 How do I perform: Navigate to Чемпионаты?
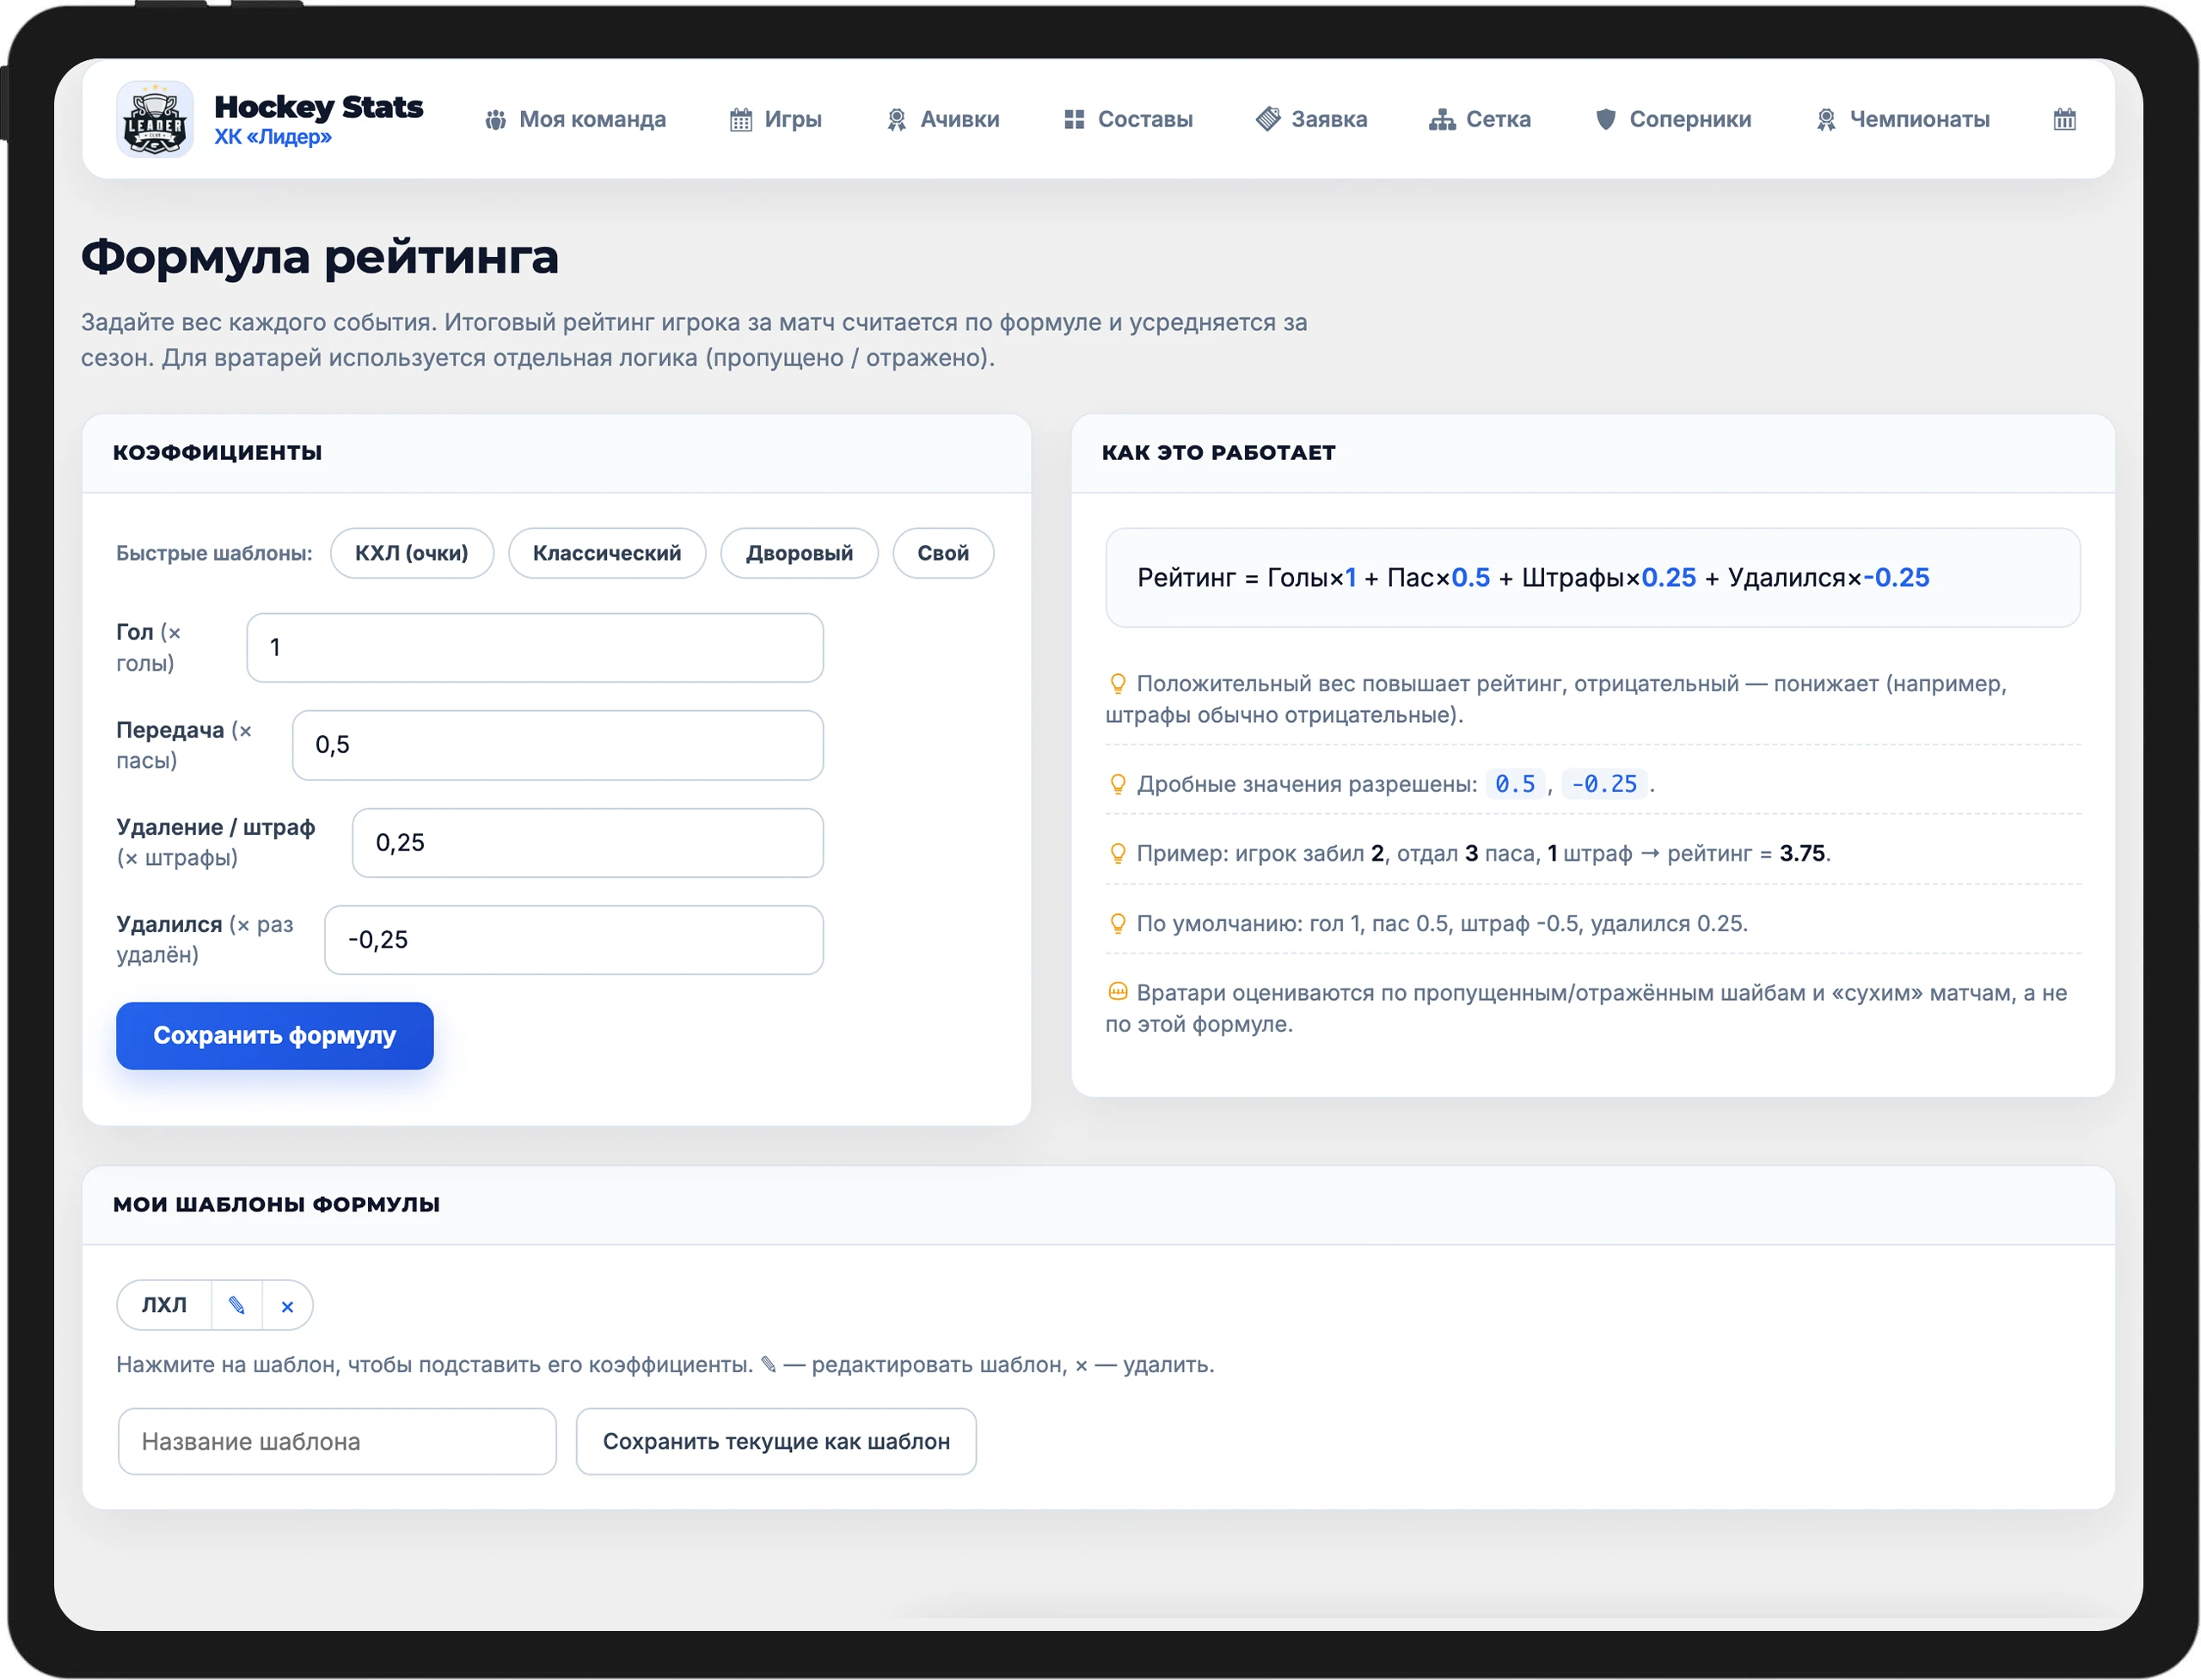pos(1902,120)
